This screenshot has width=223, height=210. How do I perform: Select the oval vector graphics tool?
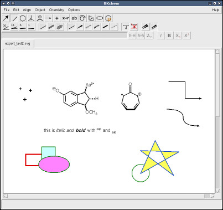click(x=100, y=18)
